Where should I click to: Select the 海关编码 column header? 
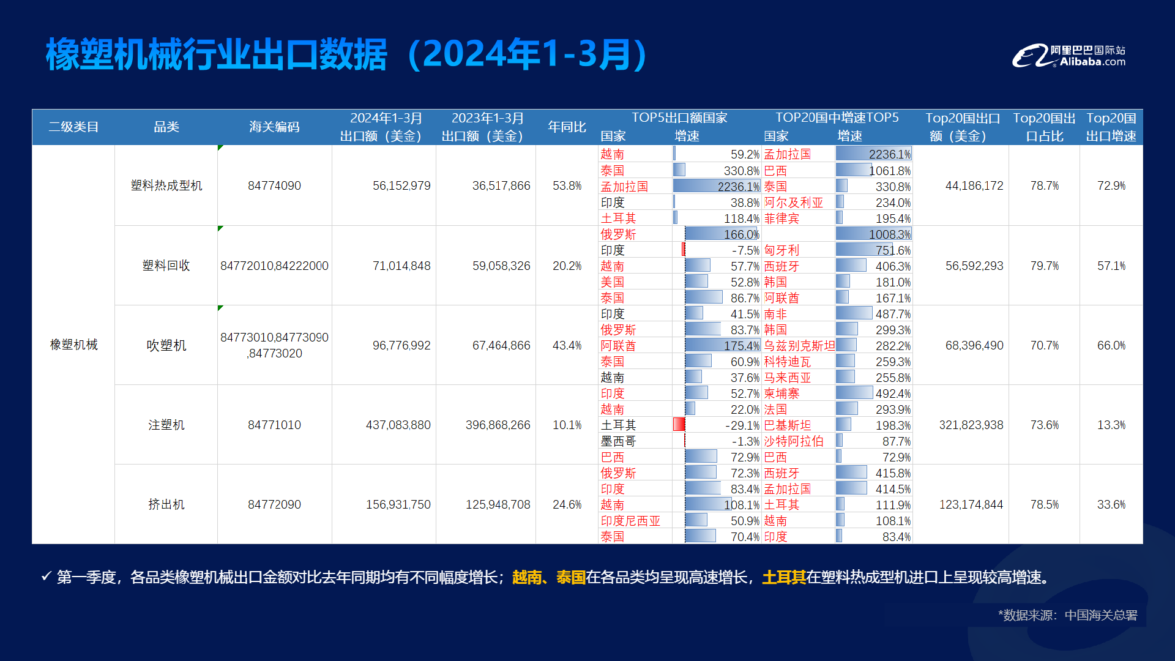pos(274,127)
